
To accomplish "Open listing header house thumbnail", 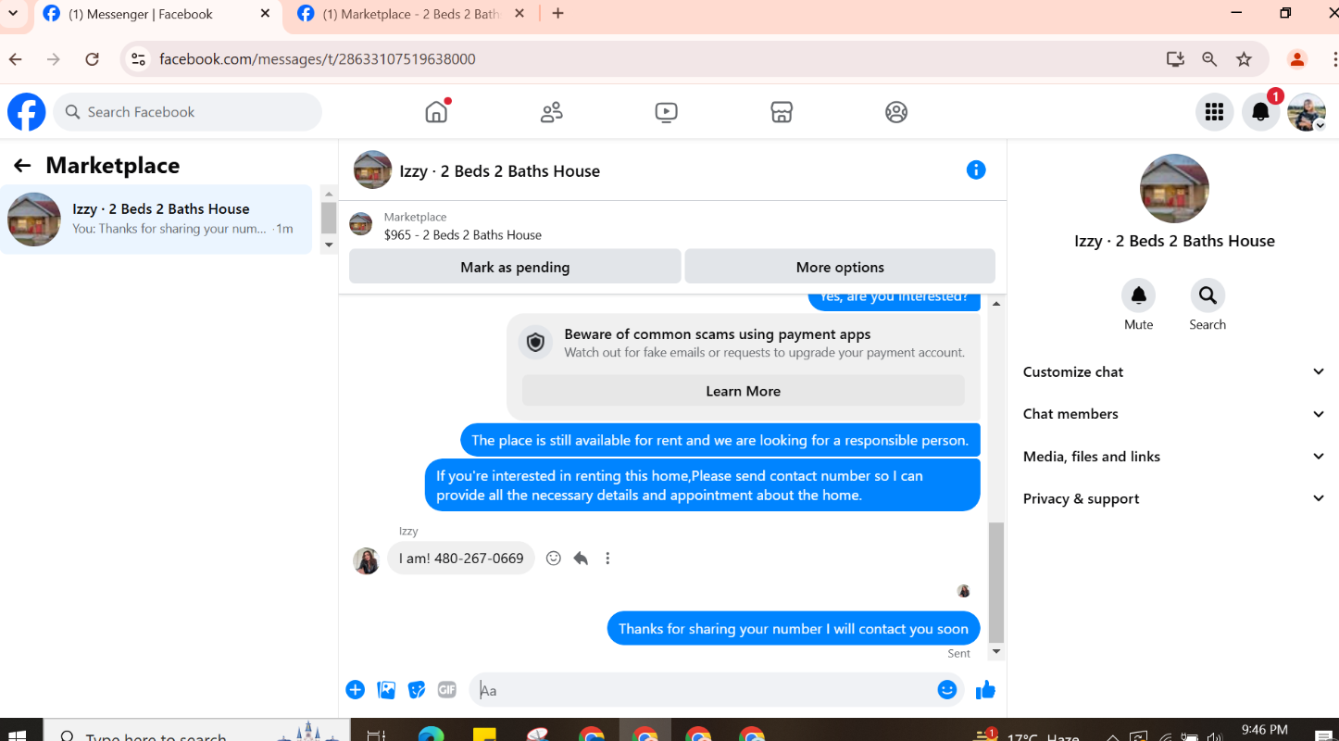I will 372,170.
